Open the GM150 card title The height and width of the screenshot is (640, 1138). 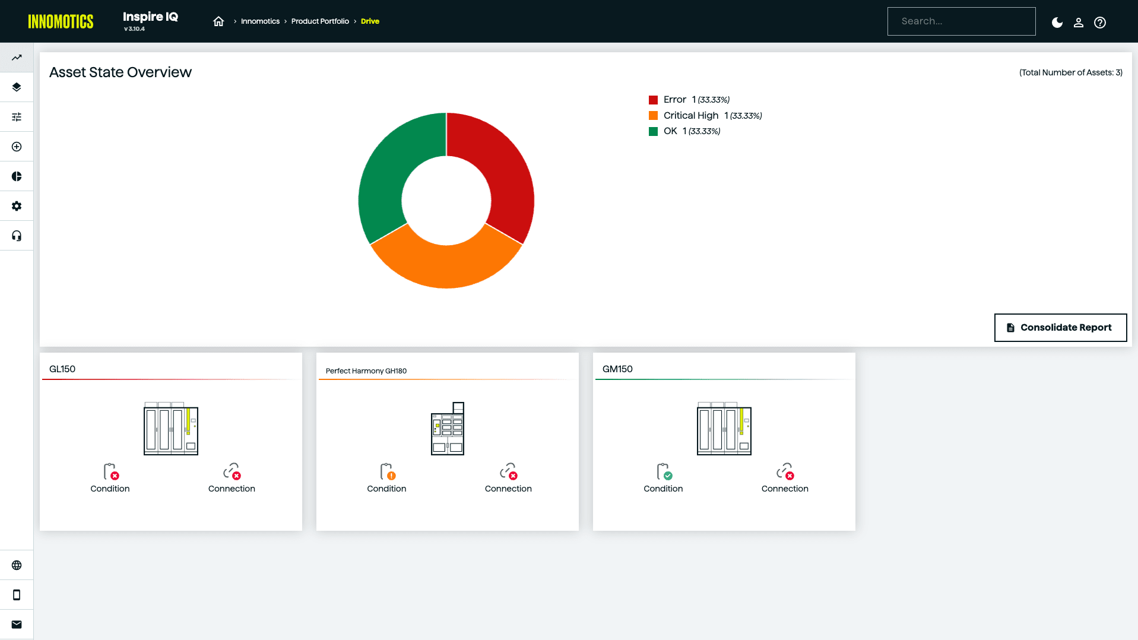[617, 369]
